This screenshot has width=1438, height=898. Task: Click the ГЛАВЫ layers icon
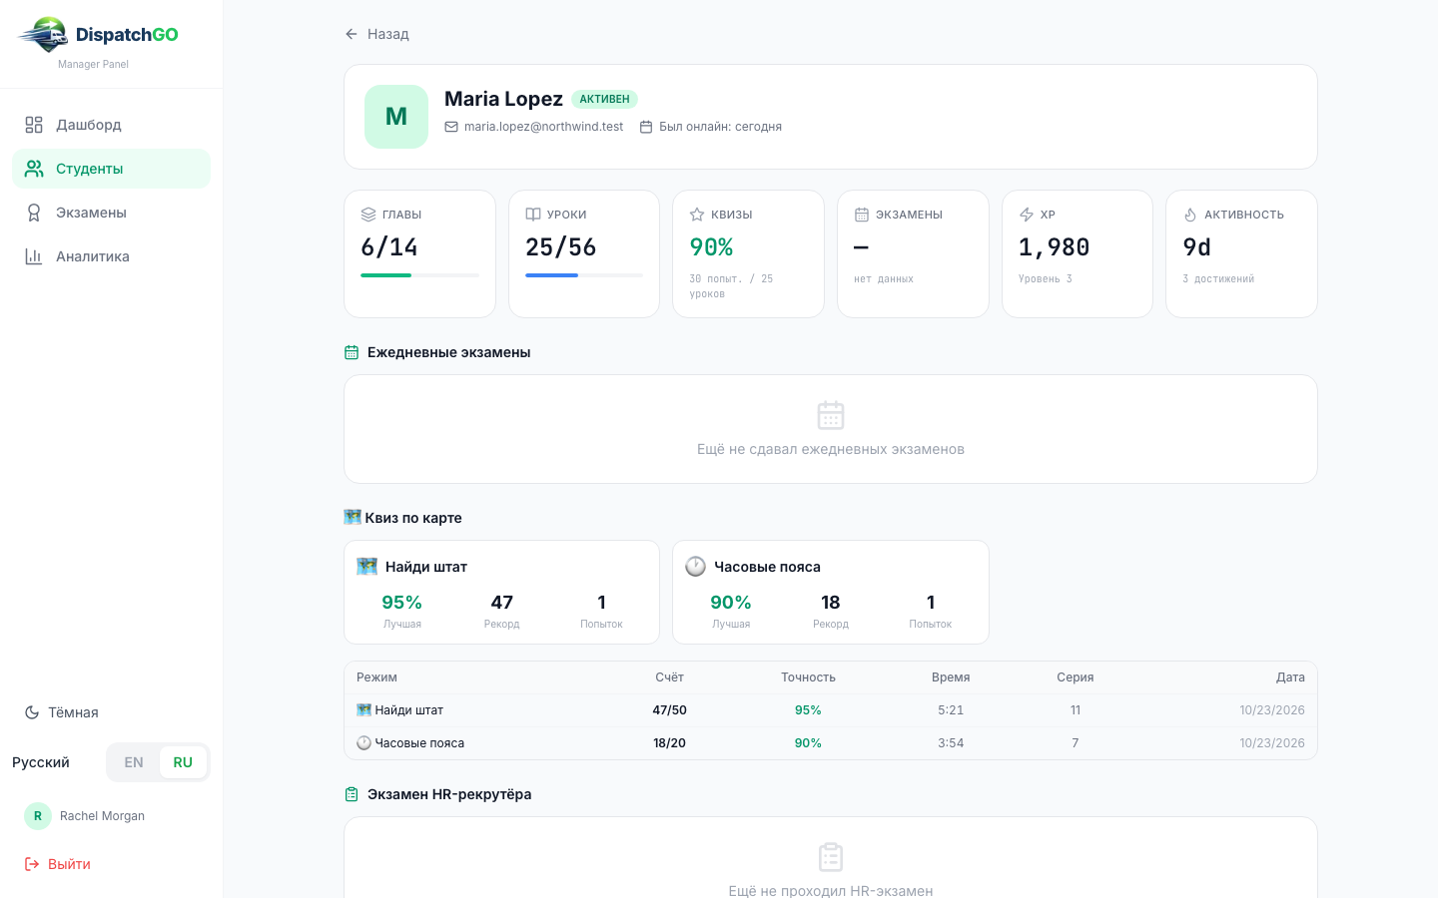[368, 215]
